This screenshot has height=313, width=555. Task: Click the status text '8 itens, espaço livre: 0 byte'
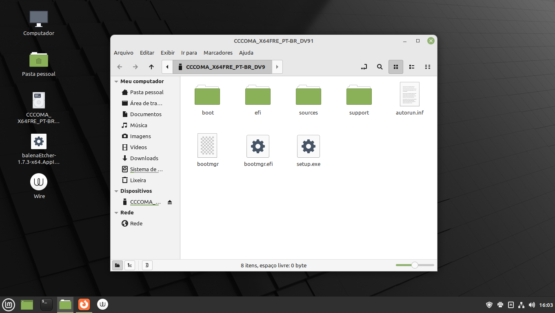pyautogui.click(x=273, y=265)
